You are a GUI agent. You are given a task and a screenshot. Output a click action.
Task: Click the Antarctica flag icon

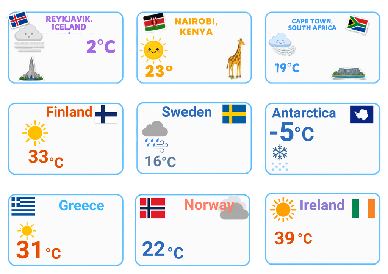[362, 114]
